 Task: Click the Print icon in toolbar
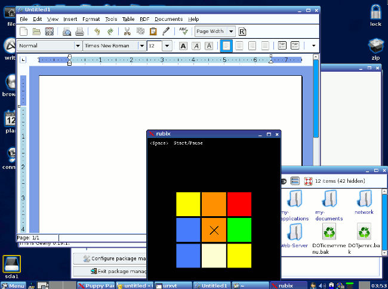[x=79, y=31]
